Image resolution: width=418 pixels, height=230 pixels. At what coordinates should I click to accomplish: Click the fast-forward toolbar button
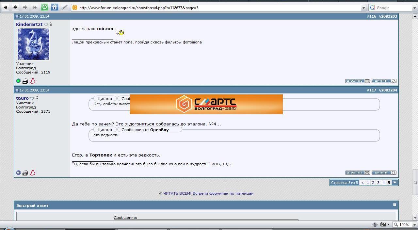35,7
